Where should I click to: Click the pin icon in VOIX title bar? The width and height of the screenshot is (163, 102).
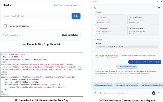coord(158,2)
